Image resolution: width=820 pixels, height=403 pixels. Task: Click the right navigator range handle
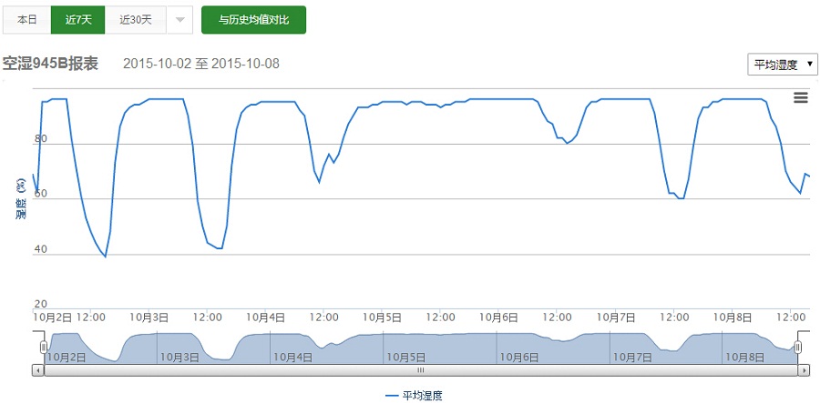click(x=799, y=348)
